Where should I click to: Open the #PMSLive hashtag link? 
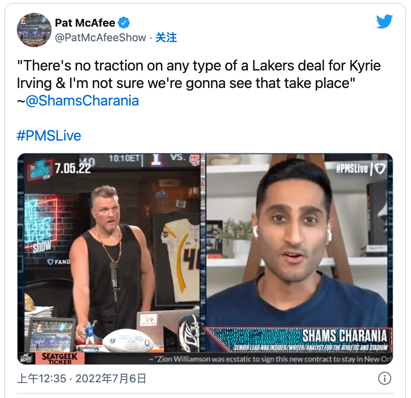pyautogui.click(x=49, y=135)
